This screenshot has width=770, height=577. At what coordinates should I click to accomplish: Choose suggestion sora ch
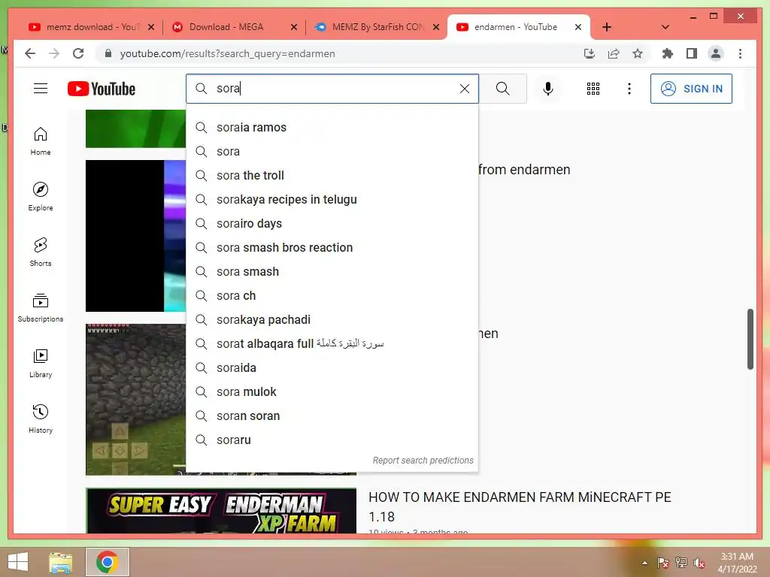(x=332, y=295)
